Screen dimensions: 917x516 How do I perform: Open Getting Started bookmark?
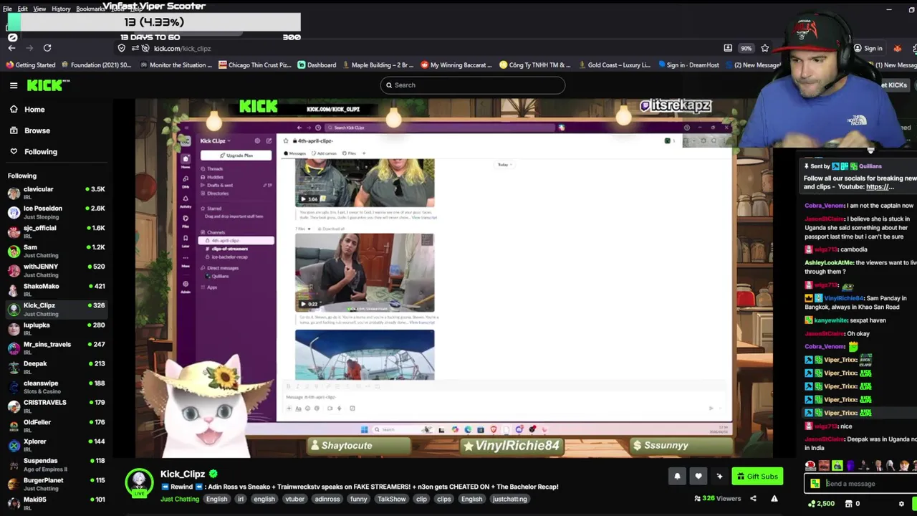click(x=30, y=65)
